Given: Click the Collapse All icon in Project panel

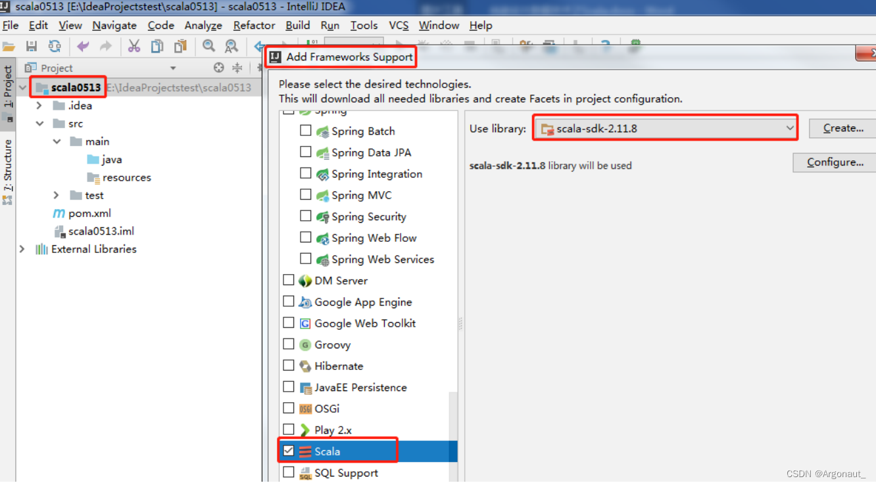Looking at the screenshot, I should tap(237, 68).
